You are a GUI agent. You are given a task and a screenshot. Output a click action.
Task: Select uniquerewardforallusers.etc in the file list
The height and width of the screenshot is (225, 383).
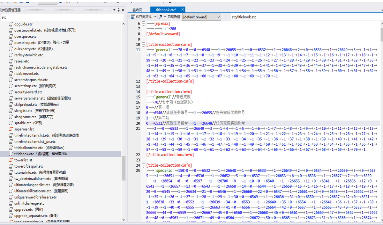click(x=35, y=197)
